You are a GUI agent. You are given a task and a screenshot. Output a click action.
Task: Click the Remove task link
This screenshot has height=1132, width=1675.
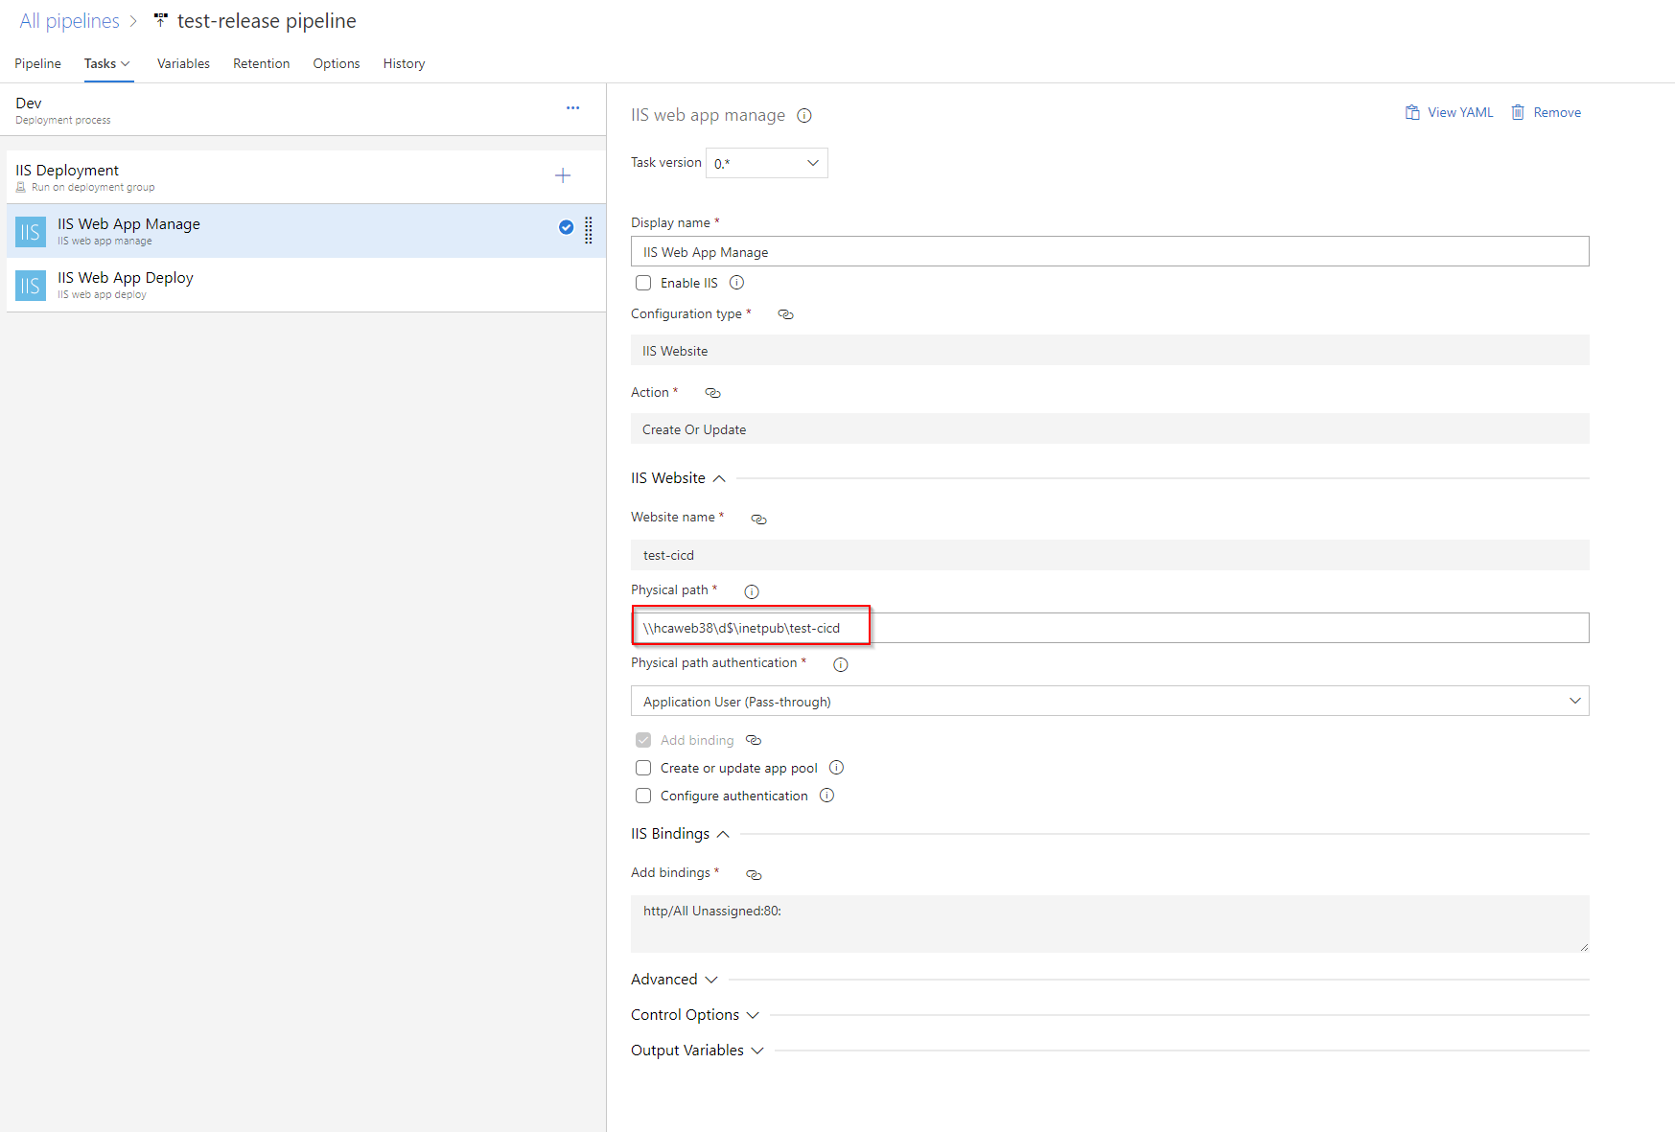(x=1557, y=112)
